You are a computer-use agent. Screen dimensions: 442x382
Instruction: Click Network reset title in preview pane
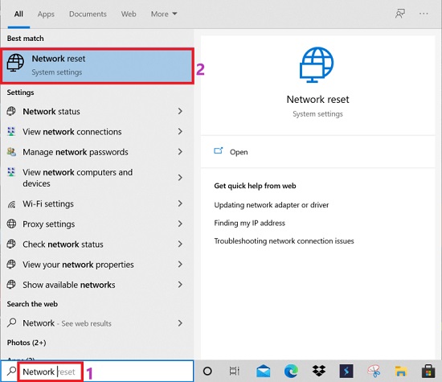317,99
